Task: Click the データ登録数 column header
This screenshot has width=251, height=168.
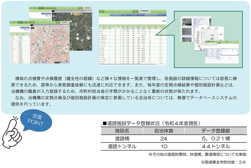Action: click(216, 131)
